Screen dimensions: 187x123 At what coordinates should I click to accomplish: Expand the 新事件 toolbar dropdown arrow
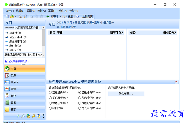click(x=60, y=16)
